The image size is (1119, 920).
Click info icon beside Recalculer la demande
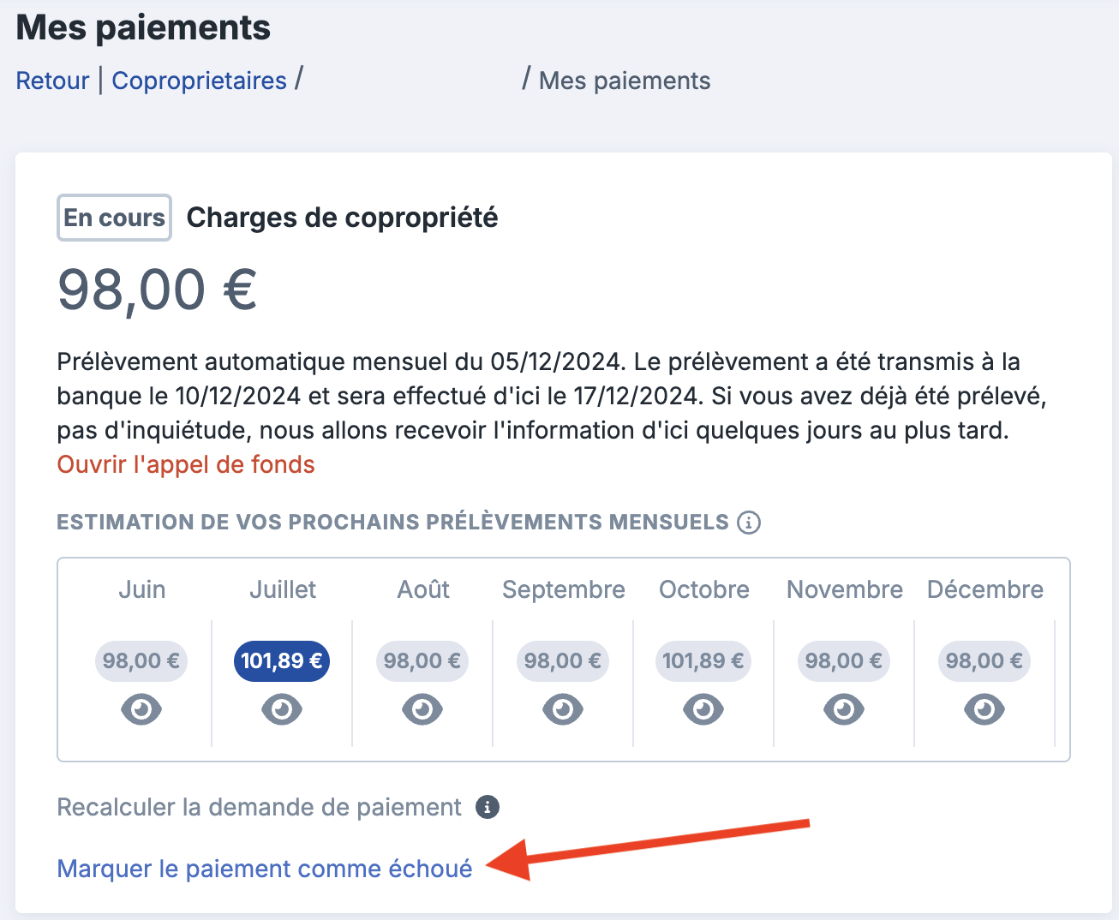(x=488, y=807)
